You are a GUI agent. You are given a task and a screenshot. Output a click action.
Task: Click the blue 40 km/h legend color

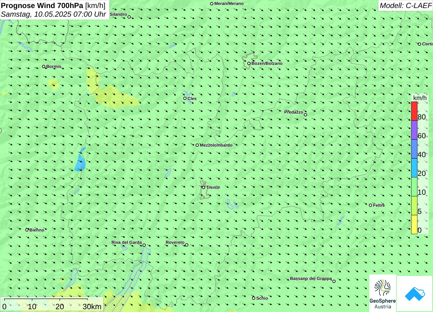coord(414,149)
